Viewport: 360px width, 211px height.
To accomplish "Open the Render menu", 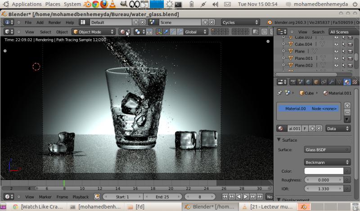I will [54, 22].
